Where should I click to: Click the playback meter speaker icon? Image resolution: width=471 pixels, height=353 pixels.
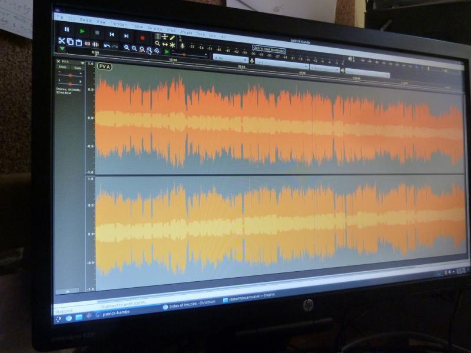pos(350,59)
